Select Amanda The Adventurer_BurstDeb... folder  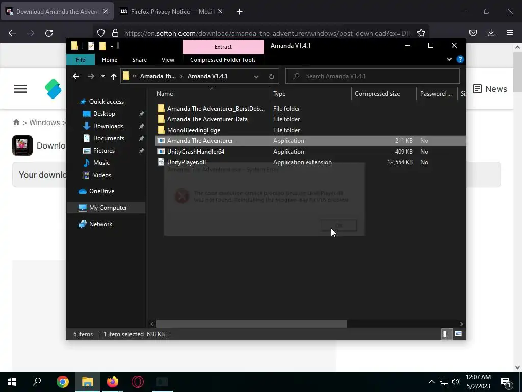click(216, 109)
